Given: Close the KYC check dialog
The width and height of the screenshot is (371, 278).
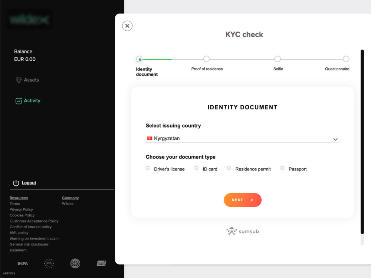Looking at the screenshot, I should 127,26.
